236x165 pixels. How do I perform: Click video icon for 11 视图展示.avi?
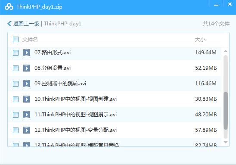[x=27, y=115]
